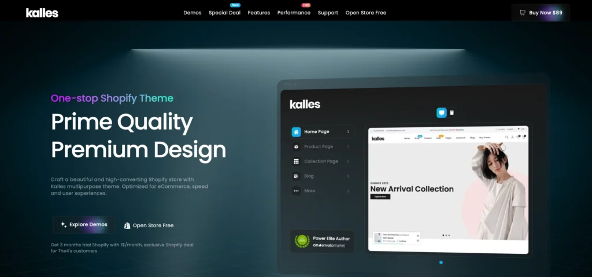Image resolution: width=592 pixels, height=277 pixels.
Task: Open the Demos menu in the top navigation
Action: click(193, 13)
